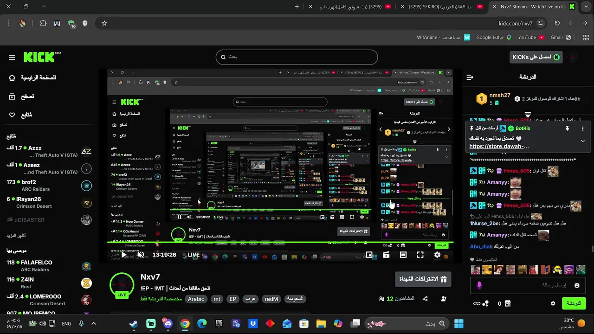The image size is (594, 334).
Task: Click the chat message input field
Action: pos(527,285)
